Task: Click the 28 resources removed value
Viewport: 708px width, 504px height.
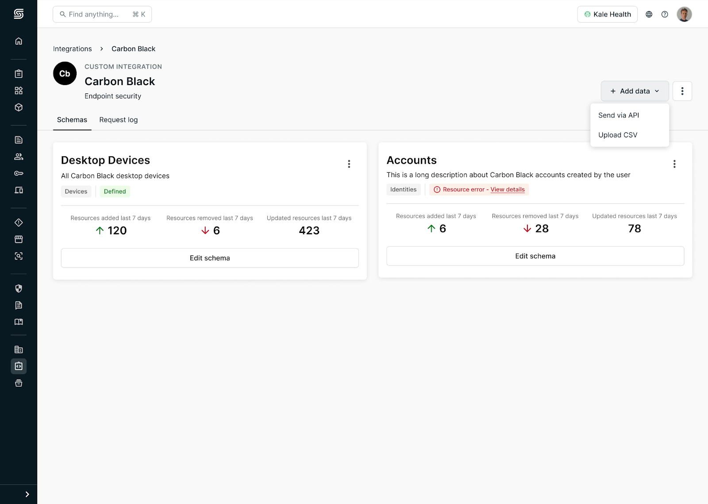Action: (542, 229)
